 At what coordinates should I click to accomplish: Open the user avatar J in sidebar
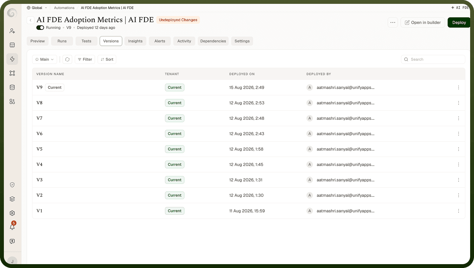coord(12,261)
